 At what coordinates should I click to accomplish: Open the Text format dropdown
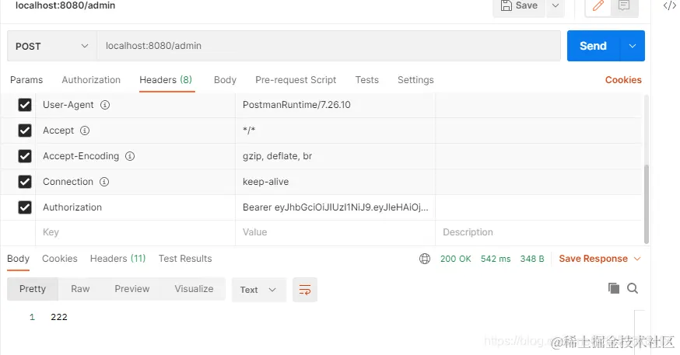(x=258, y=290)
